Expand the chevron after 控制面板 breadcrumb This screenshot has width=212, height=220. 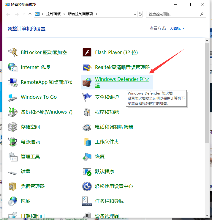65,14
